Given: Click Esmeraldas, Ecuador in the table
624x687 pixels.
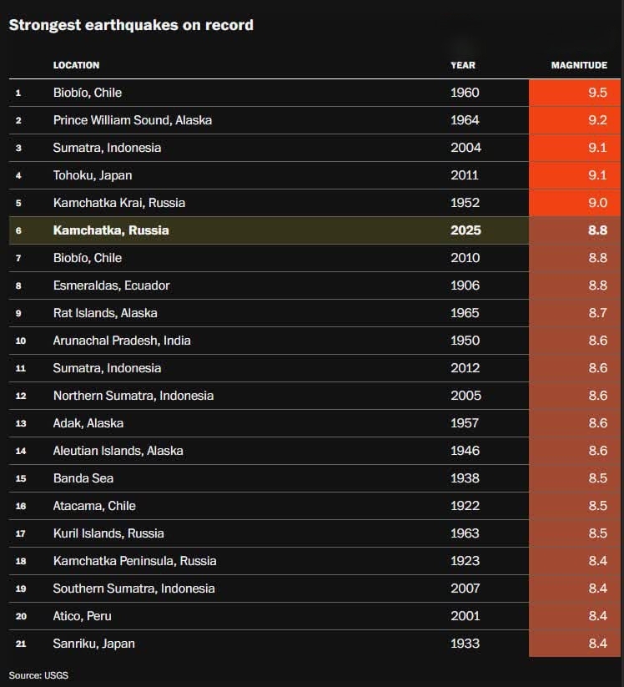Looking at the screenshot, I should (111, 285).
